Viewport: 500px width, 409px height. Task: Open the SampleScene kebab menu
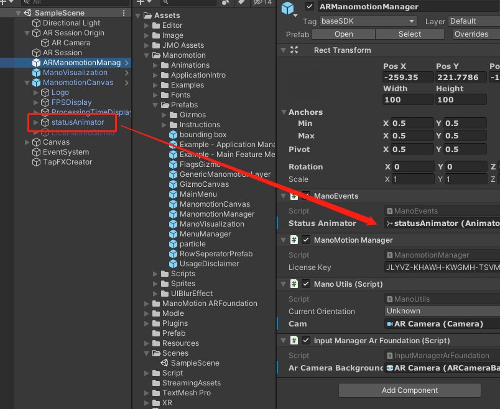(123, 12)
